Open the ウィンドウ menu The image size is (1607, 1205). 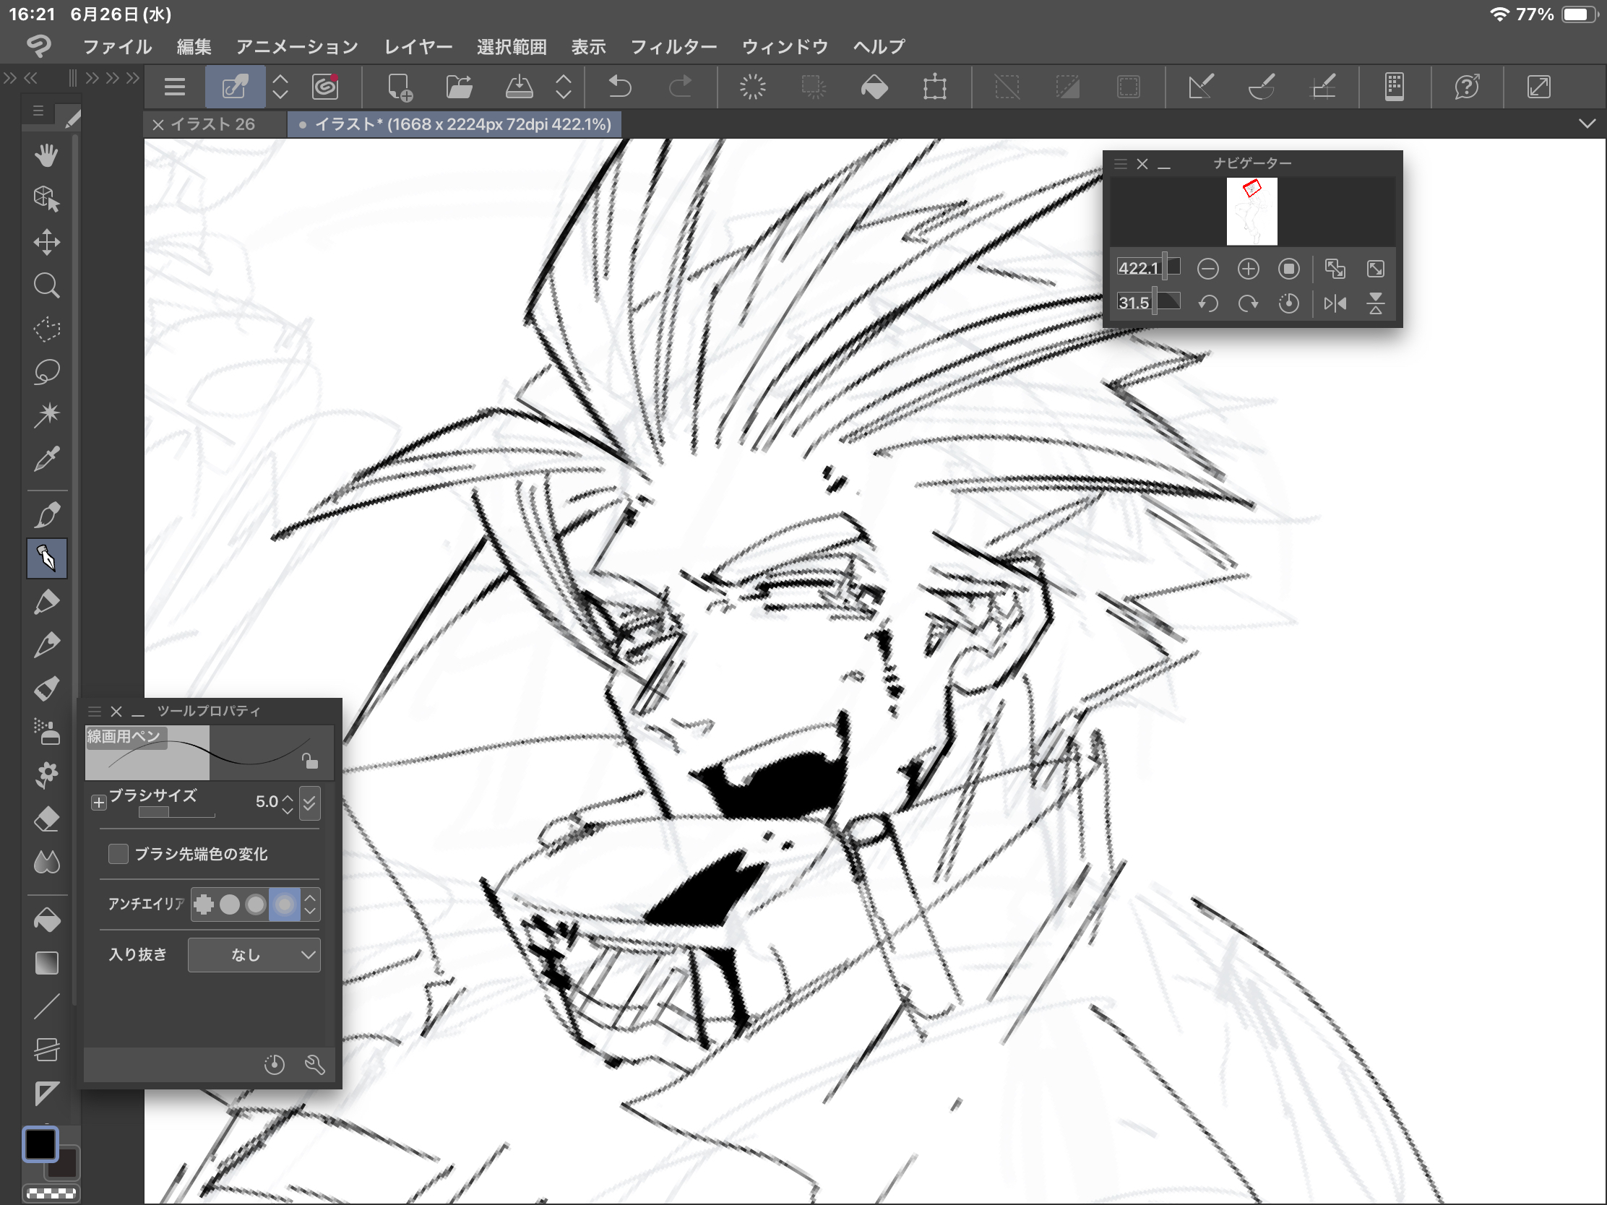(785, 46)
